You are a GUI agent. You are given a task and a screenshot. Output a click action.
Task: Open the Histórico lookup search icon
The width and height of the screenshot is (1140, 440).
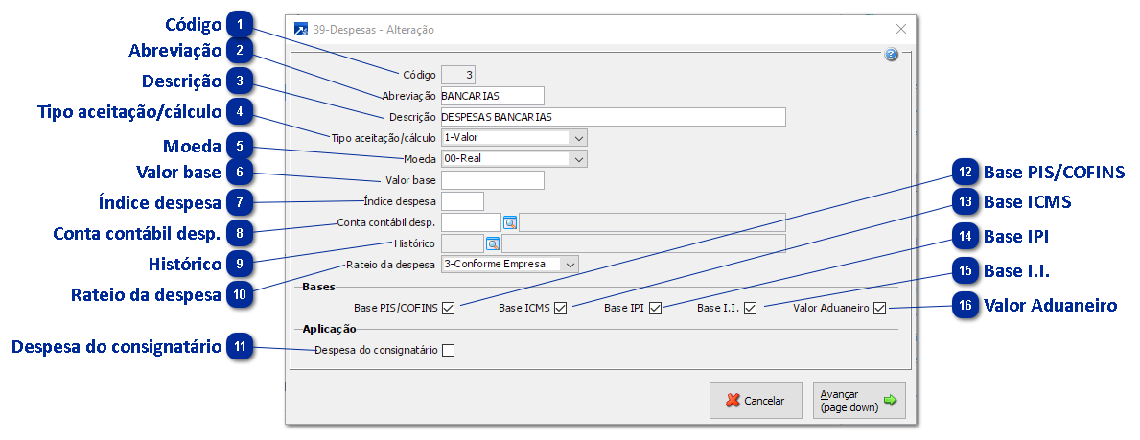click(x=493, y=243)
